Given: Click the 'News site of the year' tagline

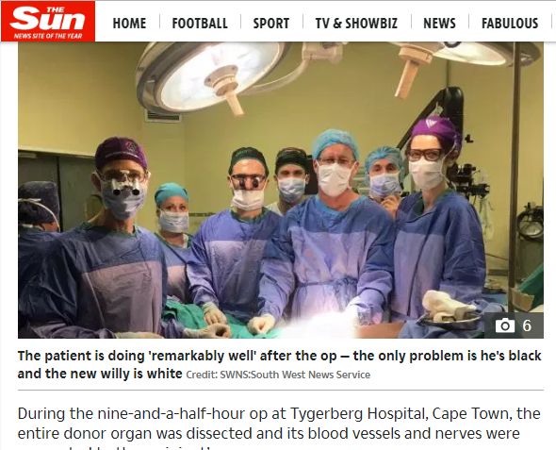Looking at the screenshot, I should (x=48, y=36).
